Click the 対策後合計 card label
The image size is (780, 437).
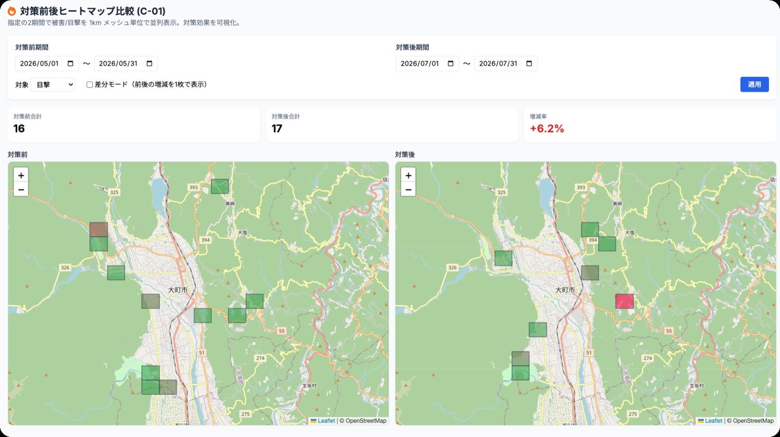pos(286,116)
